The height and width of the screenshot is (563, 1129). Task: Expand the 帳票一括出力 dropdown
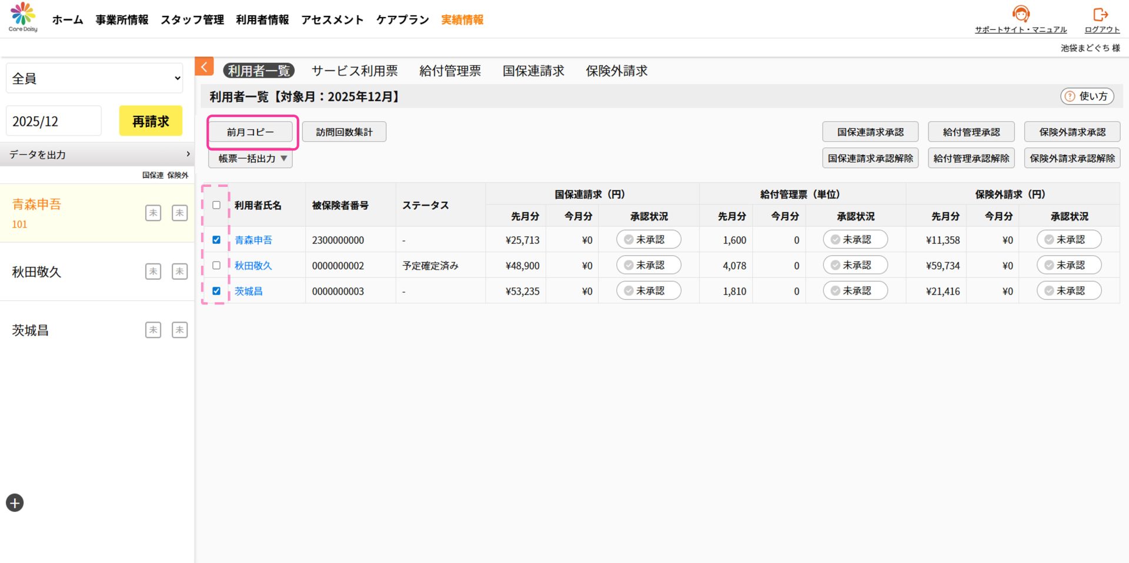click(250, 158)
